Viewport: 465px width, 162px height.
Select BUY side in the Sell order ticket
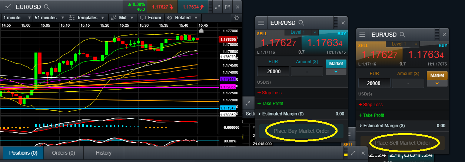pyautogui.click(x=426, y=54)
